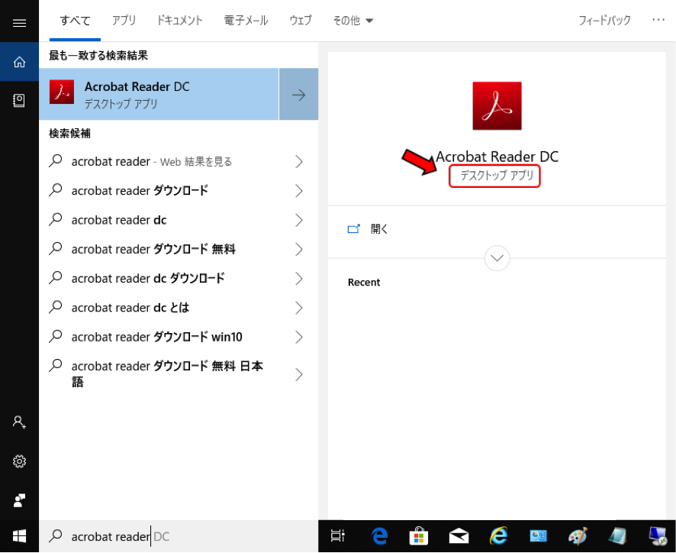Open the Mail app from taskbar
This screenshot has height=553, width=676.
pos(459,536)
